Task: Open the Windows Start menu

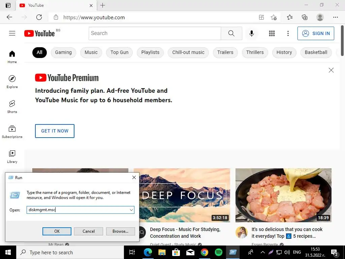Action: (x=8, y=252)
